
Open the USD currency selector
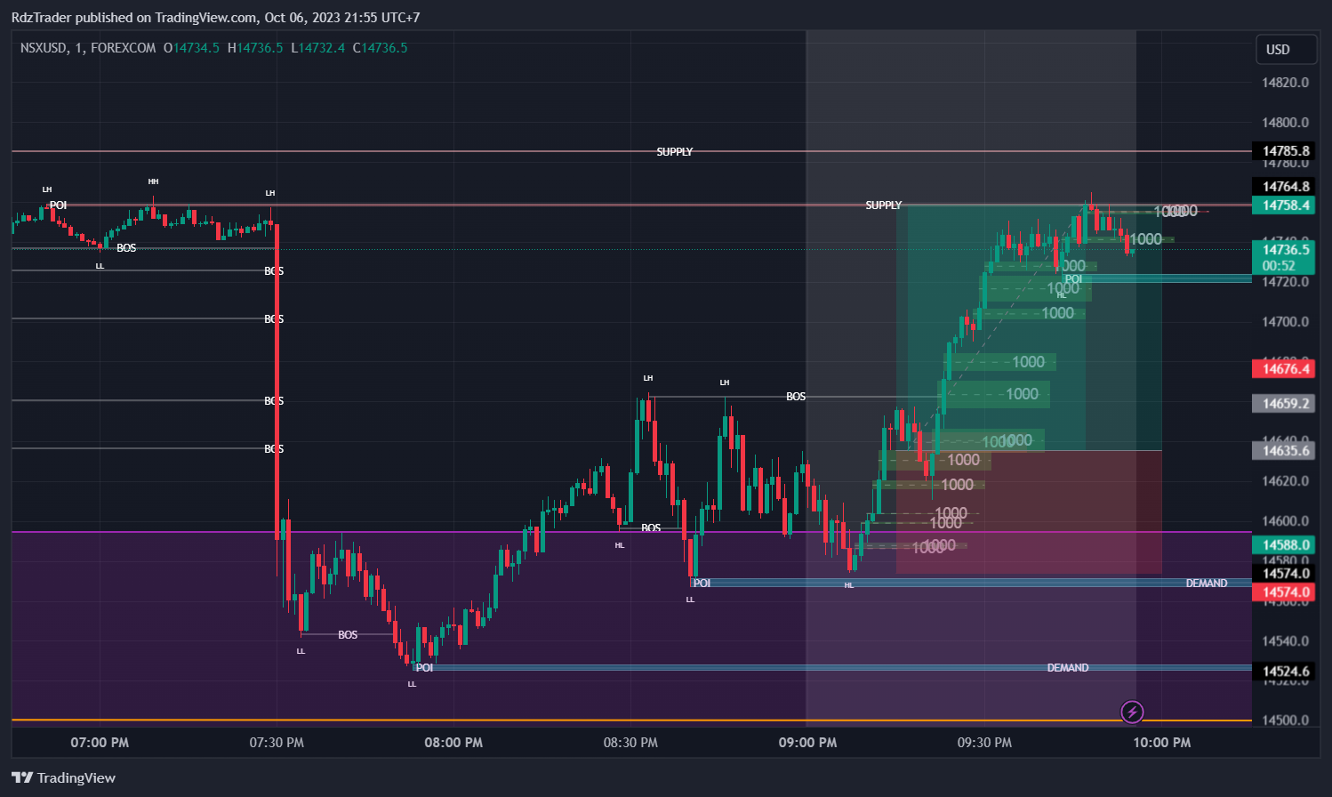click(1285, 50)
